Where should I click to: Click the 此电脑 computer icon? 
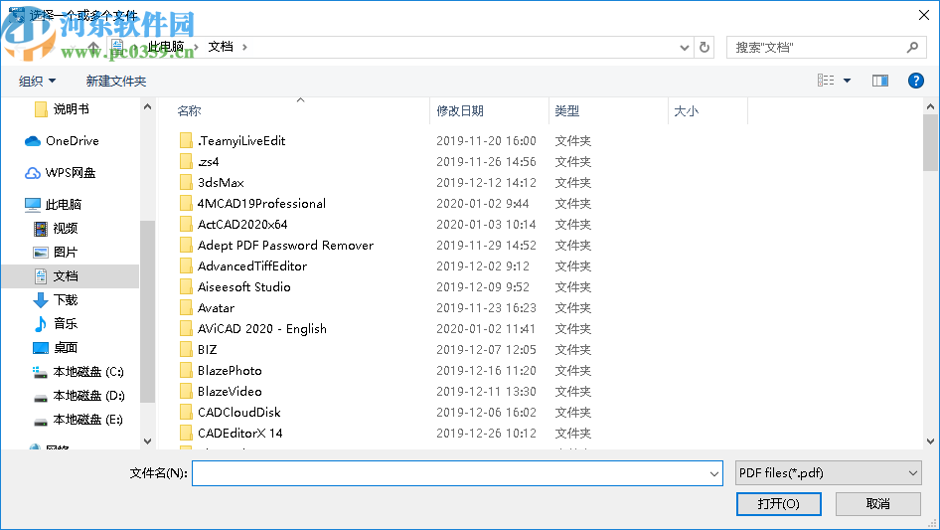33,205
